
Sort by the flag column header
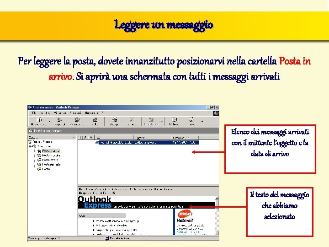pos(91,138)
